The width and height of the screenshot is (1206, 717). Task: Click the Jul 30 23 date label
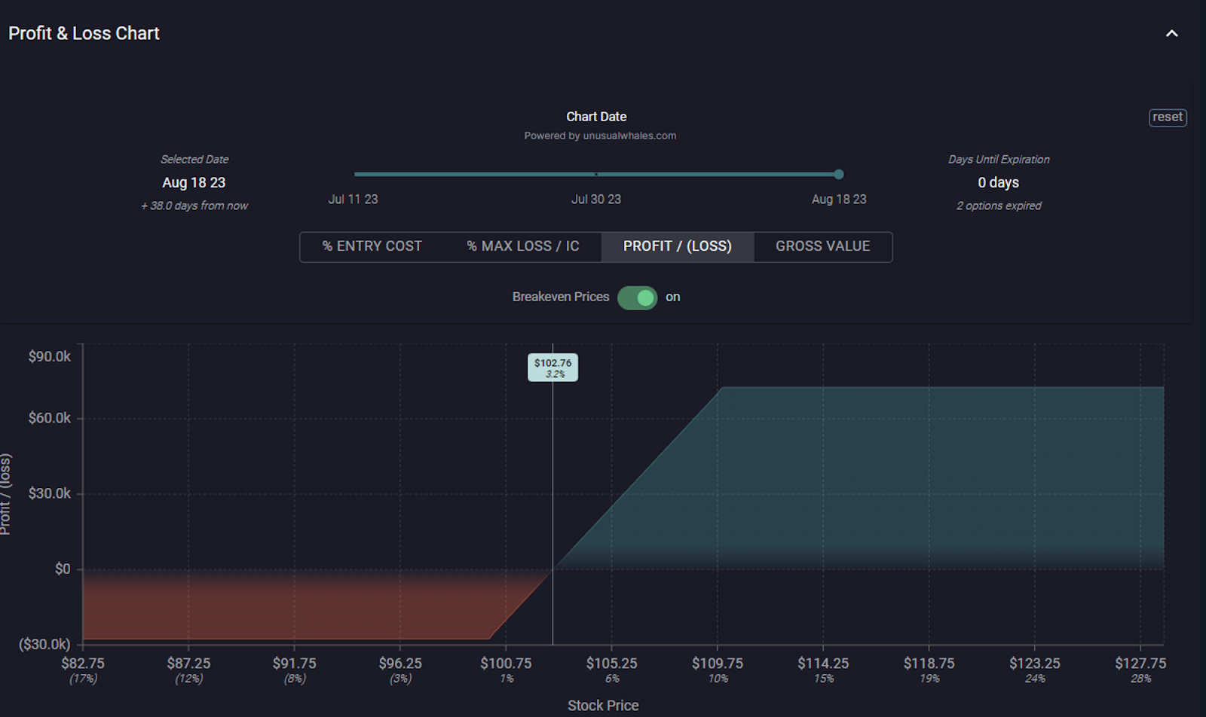point(596,199)
